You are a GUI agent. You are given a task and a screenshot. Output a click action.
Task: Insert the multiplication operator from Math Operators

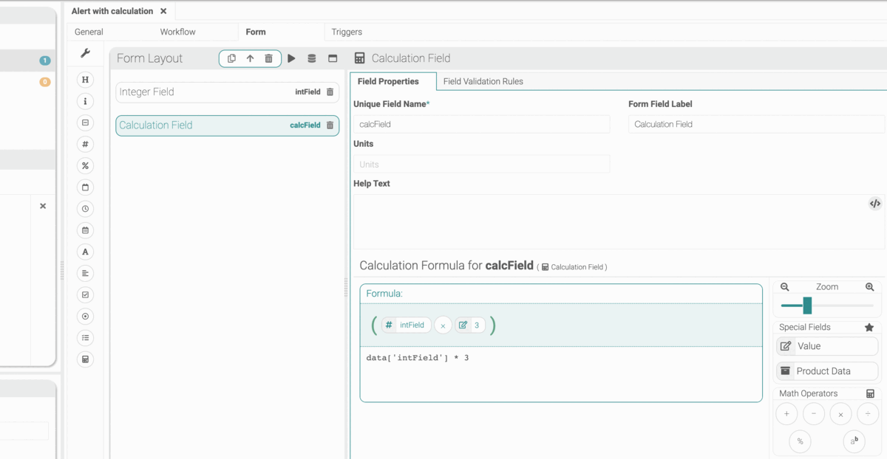[840, 414]
